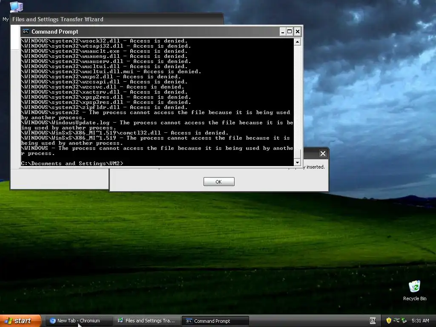436x327 pixels.
Task: Click the Command Prompt title bar text
Action: (x=55, y=32)
